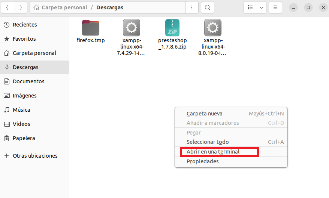
Task: Expand Otras ubicaciones in the sidebar
Action: (35, 156)
